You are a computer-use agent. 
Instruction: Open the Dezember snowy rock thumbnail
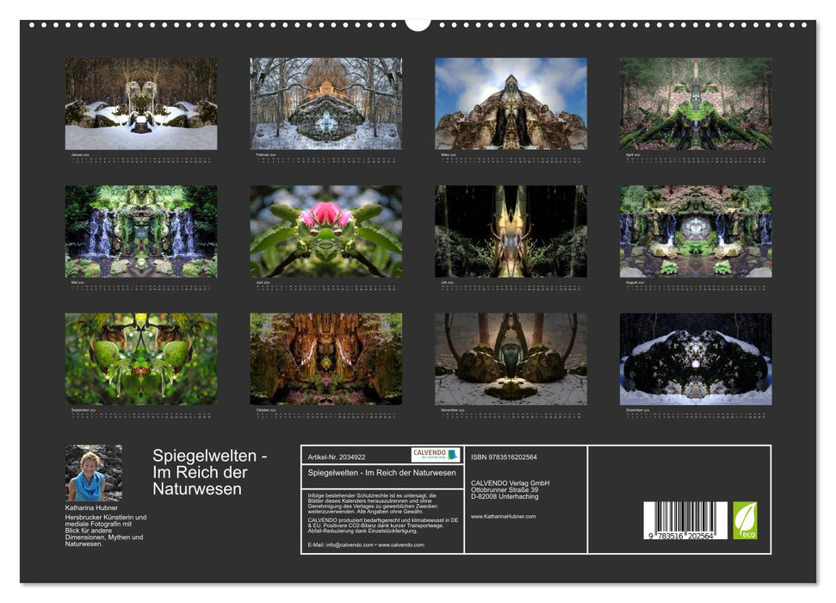click(x=696, y=358)
